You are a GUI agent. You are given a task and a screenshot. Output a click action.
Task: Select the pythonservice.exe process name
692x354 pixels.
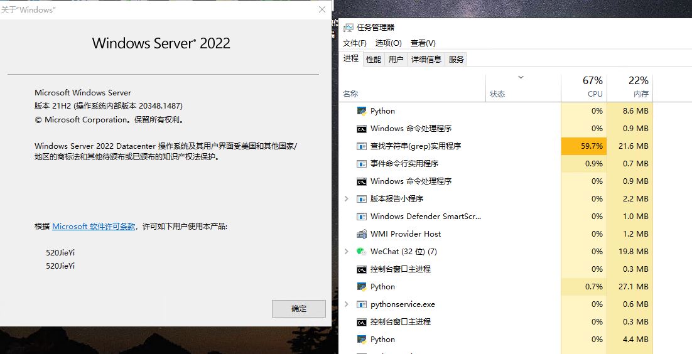[x=403, y=304]
